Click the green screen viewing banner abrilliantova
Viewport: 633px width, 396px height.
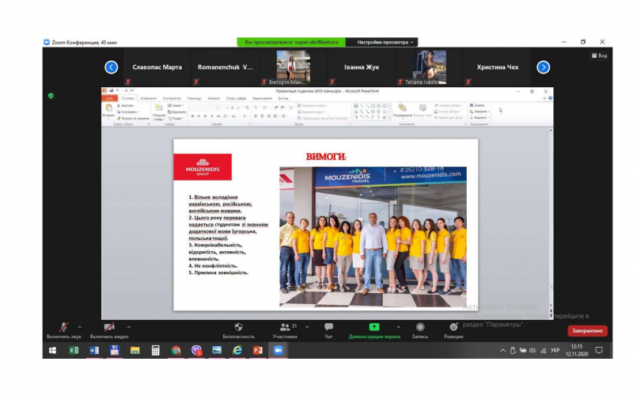tap(291, 42)
